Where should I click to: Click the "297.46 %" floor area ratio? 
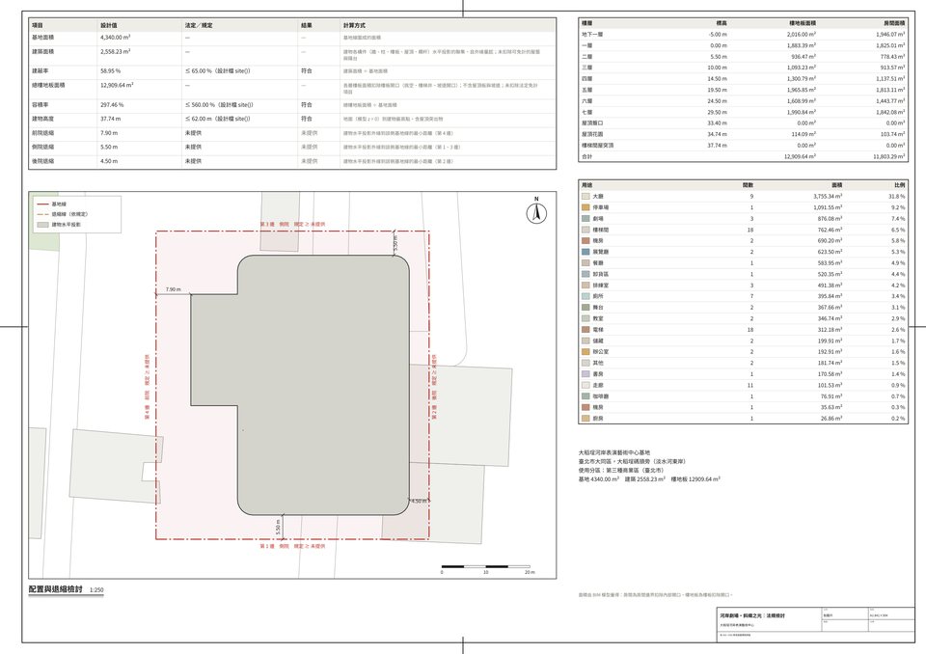(112, 104)
